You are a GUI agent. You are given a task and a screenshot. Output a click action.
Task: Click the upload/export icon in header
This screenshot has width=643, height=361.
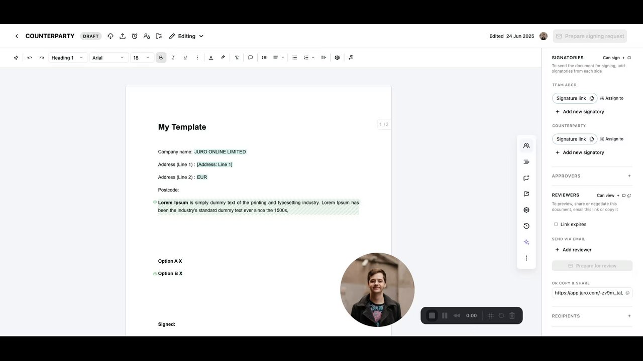[x=123, y=36]
